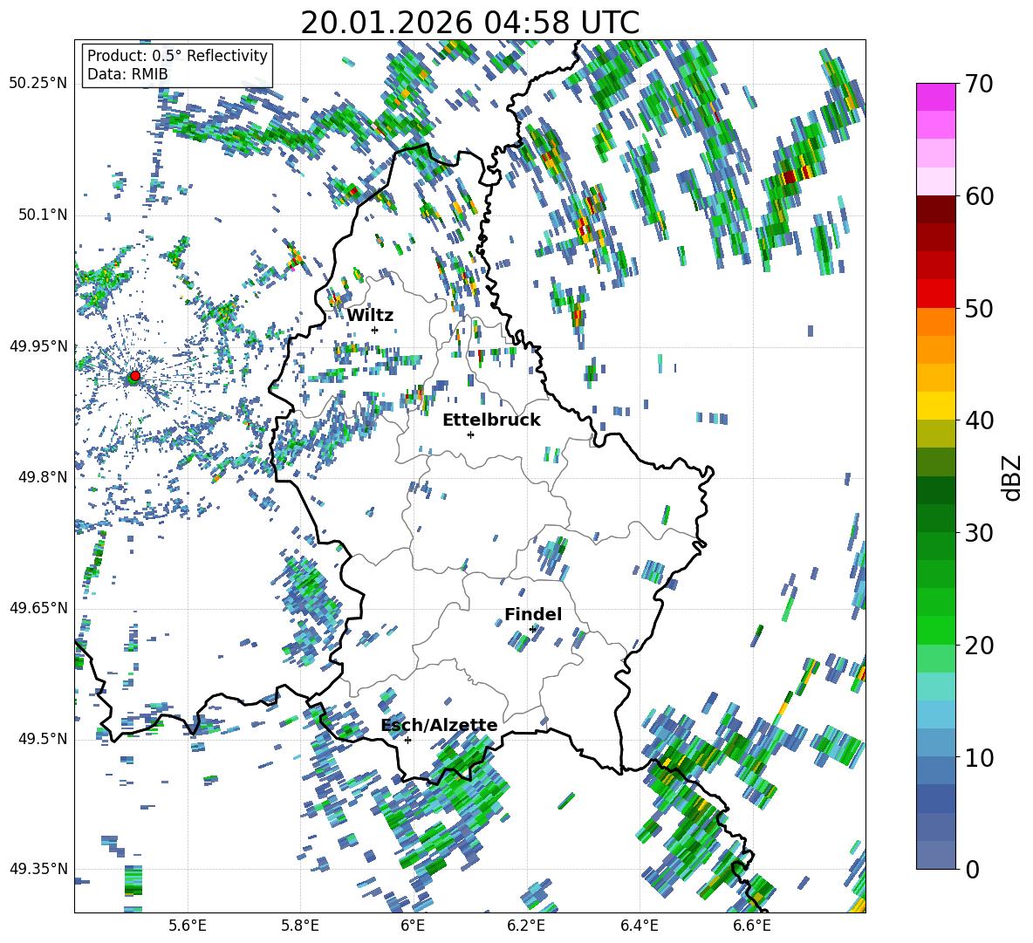Click the 50.1°N latitude label
1033x943 pixels.
click(42, 215)
